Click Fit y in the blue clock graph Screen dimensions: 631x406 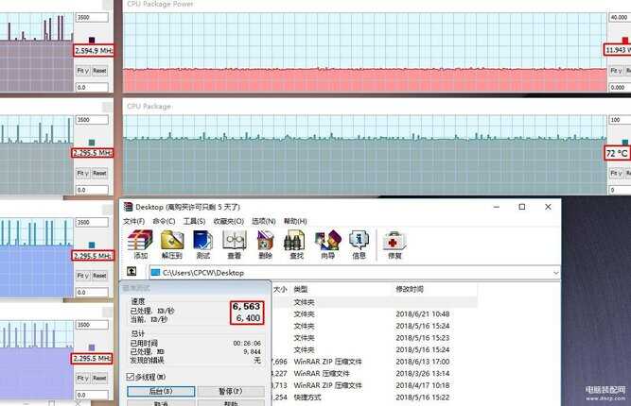pos(82,276)
